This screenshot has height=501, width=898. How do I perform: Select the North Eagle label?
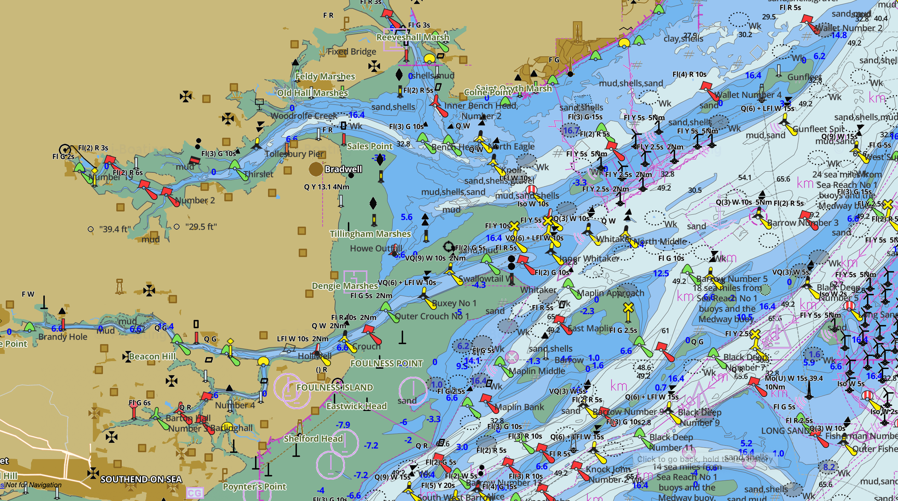pos(511,146)
